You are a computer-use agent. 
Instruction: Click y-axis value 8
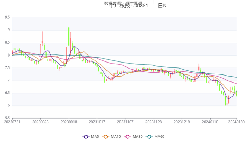9,55
